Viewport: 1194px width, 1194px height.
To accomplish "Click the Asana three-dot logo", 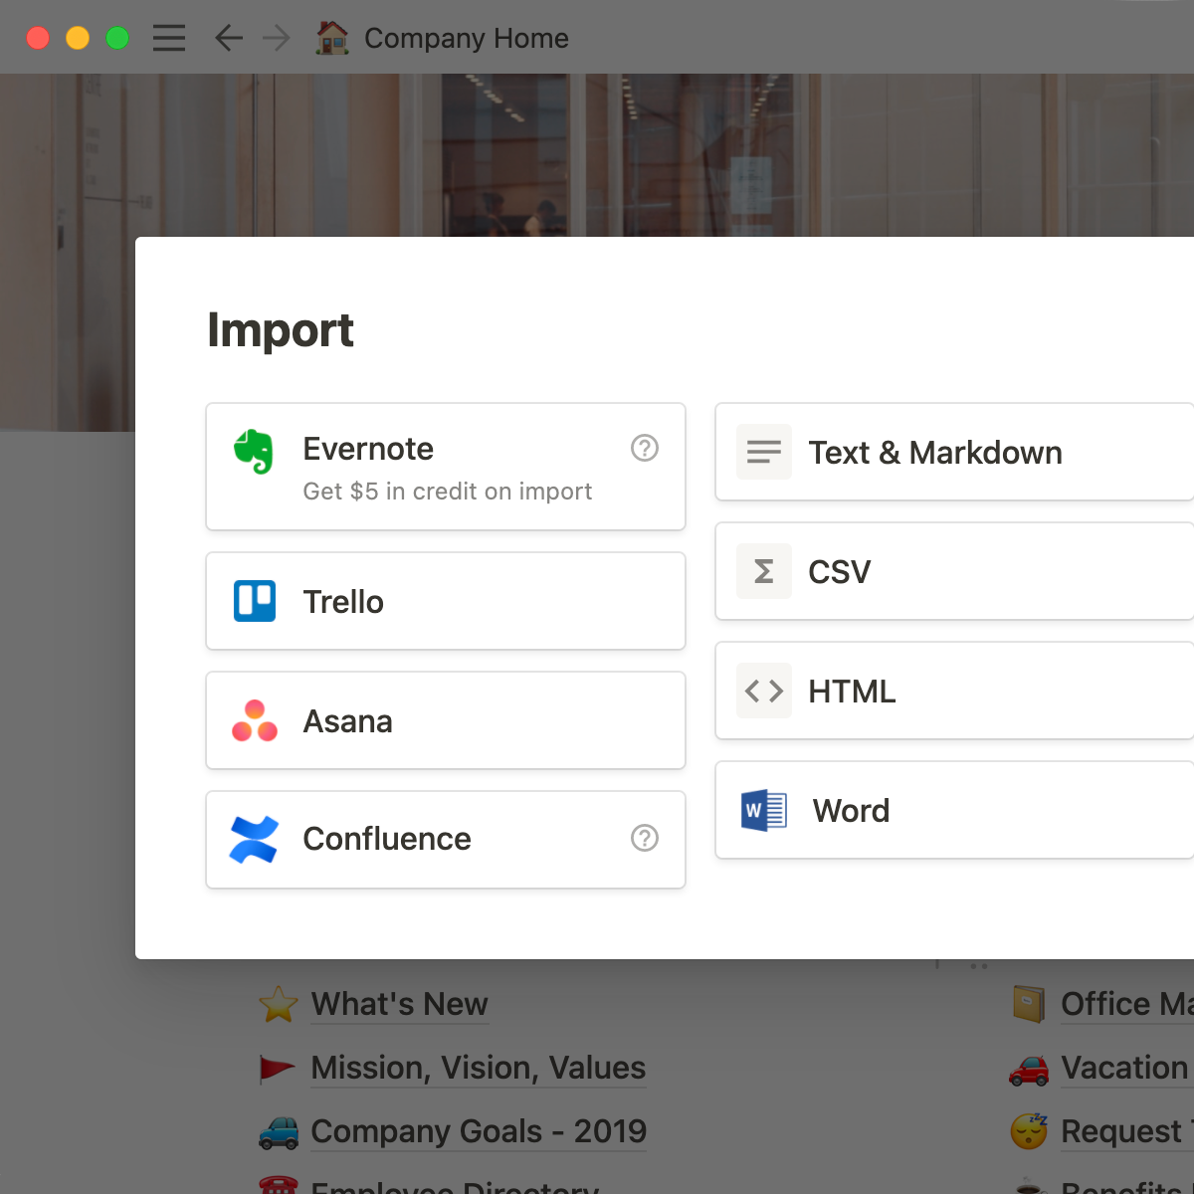I will point(255,720).
